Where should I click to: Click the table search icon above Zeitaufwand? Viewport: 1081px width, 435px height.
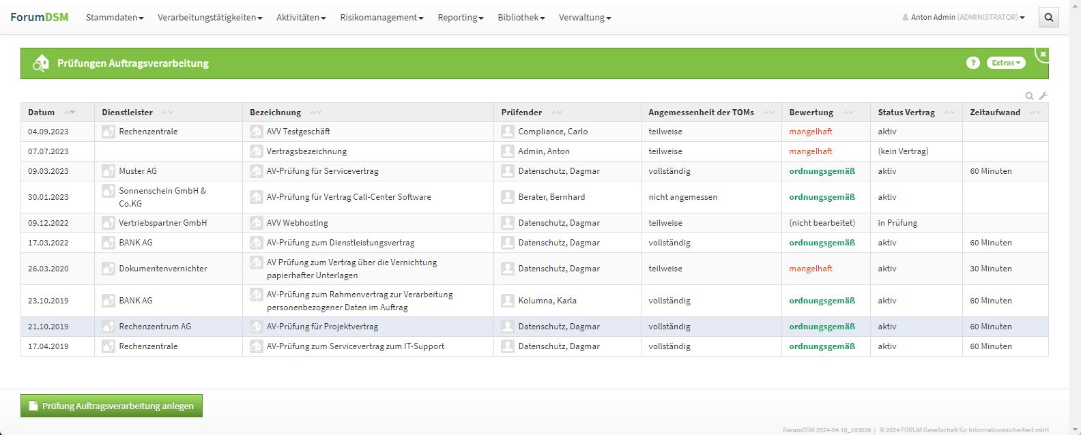[1029, 96]
